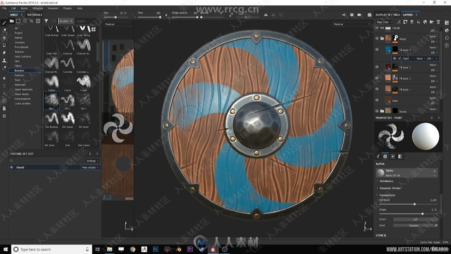Viewport: 451px width, 254px height.
Task: Adjust the brush Size slider
Action: click(116, 17)
